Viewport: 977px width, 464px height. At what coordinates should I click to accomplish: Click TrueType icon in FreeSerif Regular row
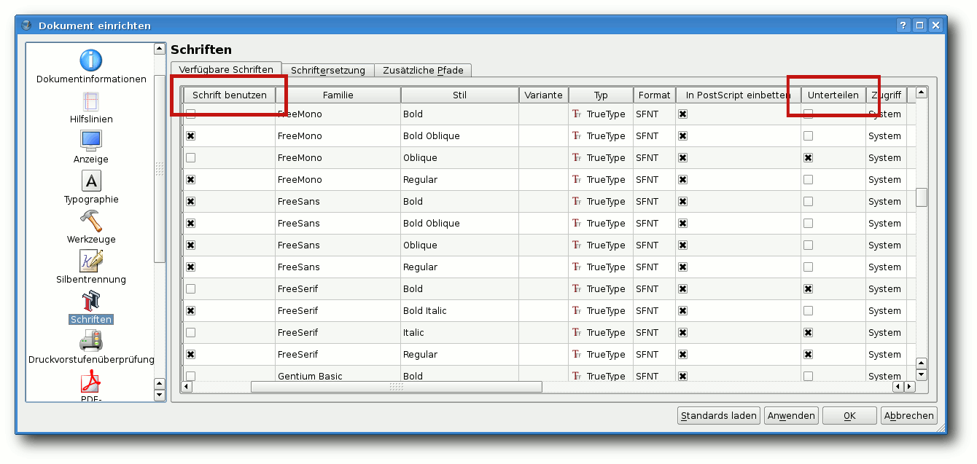coord(577,354)
